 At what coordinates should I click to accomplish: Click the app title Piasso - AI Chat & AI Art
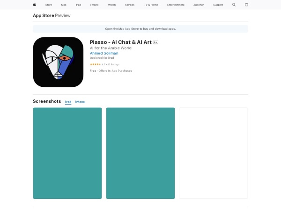[121, 42]
